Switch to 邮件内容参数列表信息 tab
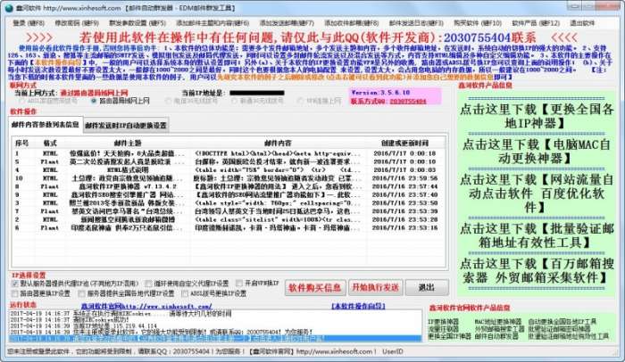Image resolution: width=625 pixels, height=362 pixels. [46, 125]
